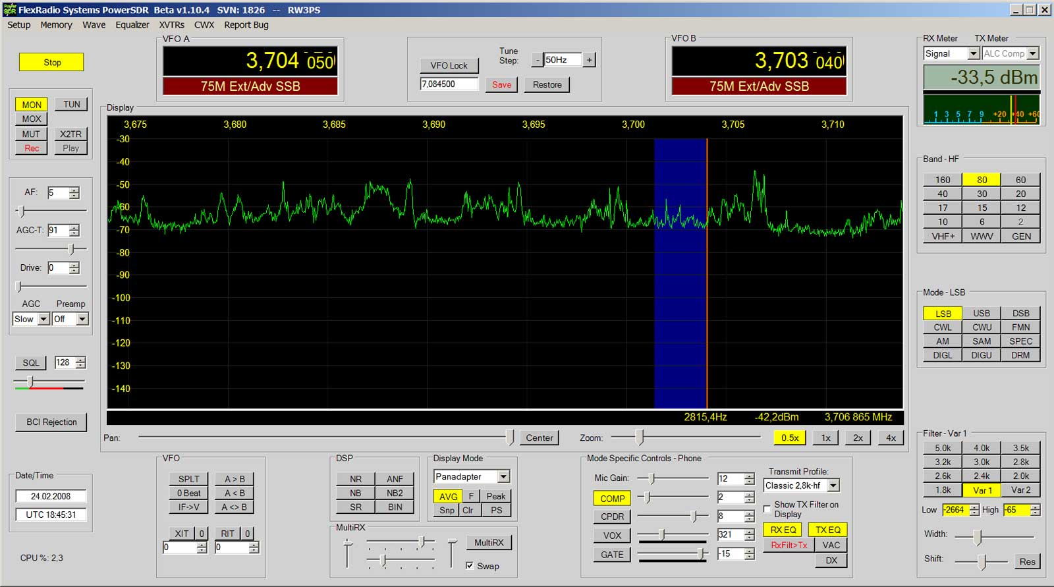Click the Tune Step plus button
The width and height of the screenshot is (1054, 587).
(x=589, y=60)
